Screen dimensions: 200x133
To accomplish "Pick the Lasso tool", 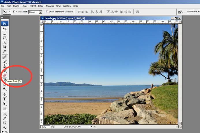I will coord(5,38).
